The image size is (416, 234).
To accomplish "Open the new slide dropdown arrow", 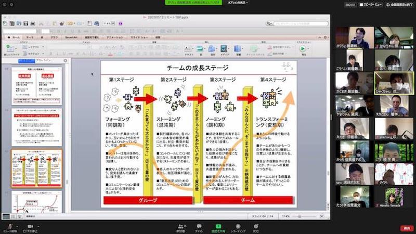I will tap(16, 49).
